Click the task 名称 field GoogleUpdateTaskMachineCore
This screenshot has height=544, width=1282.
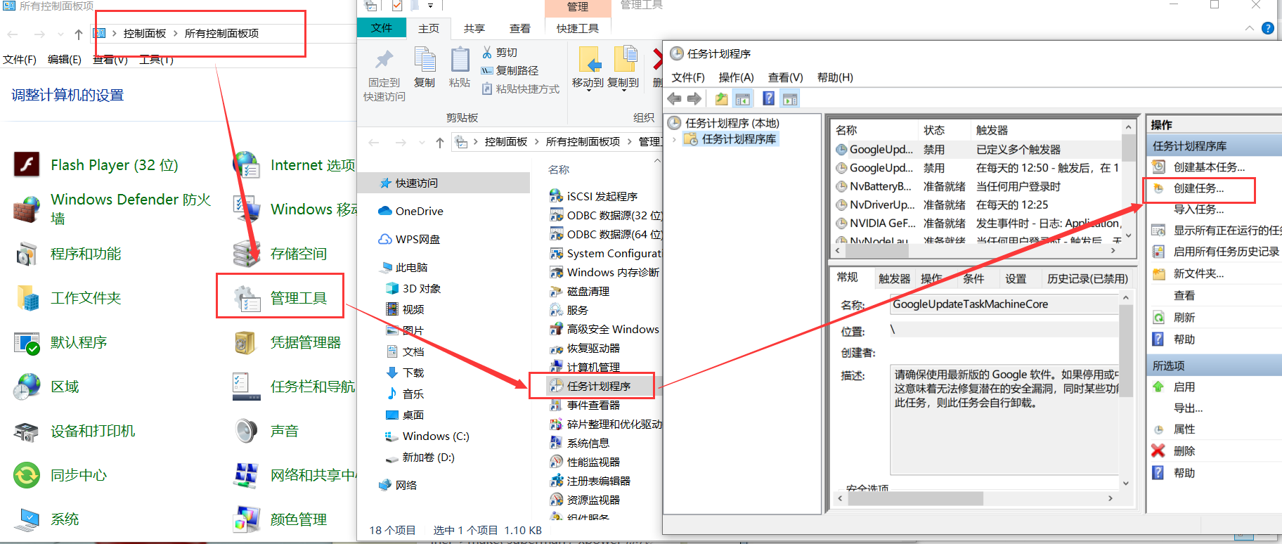pos(1005,304)
